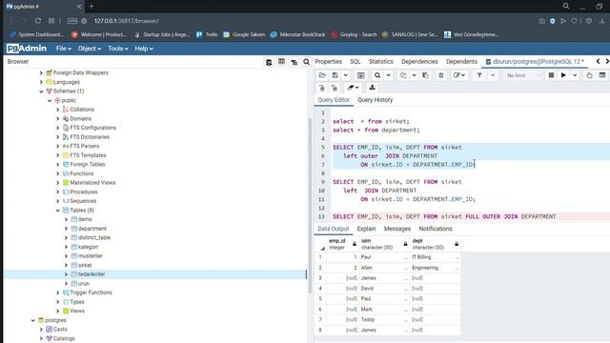Screen dimensions: 610x343
Task: Open filter options dropdown arrow
Action: pos(493,75)
